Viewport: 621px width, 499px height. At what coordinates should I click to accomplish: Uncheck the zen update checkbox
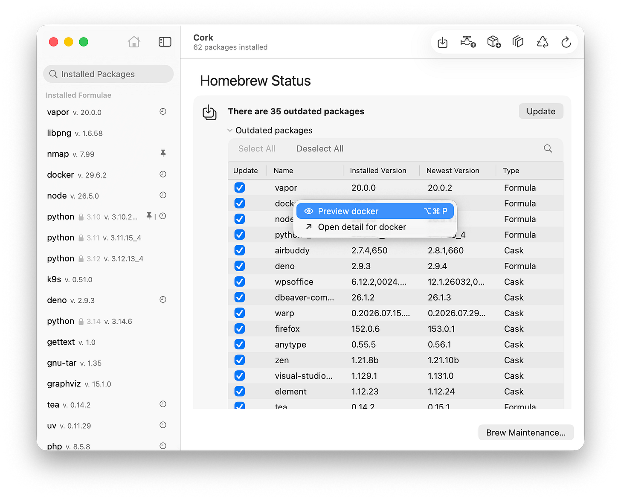click(x=240, y=360)
